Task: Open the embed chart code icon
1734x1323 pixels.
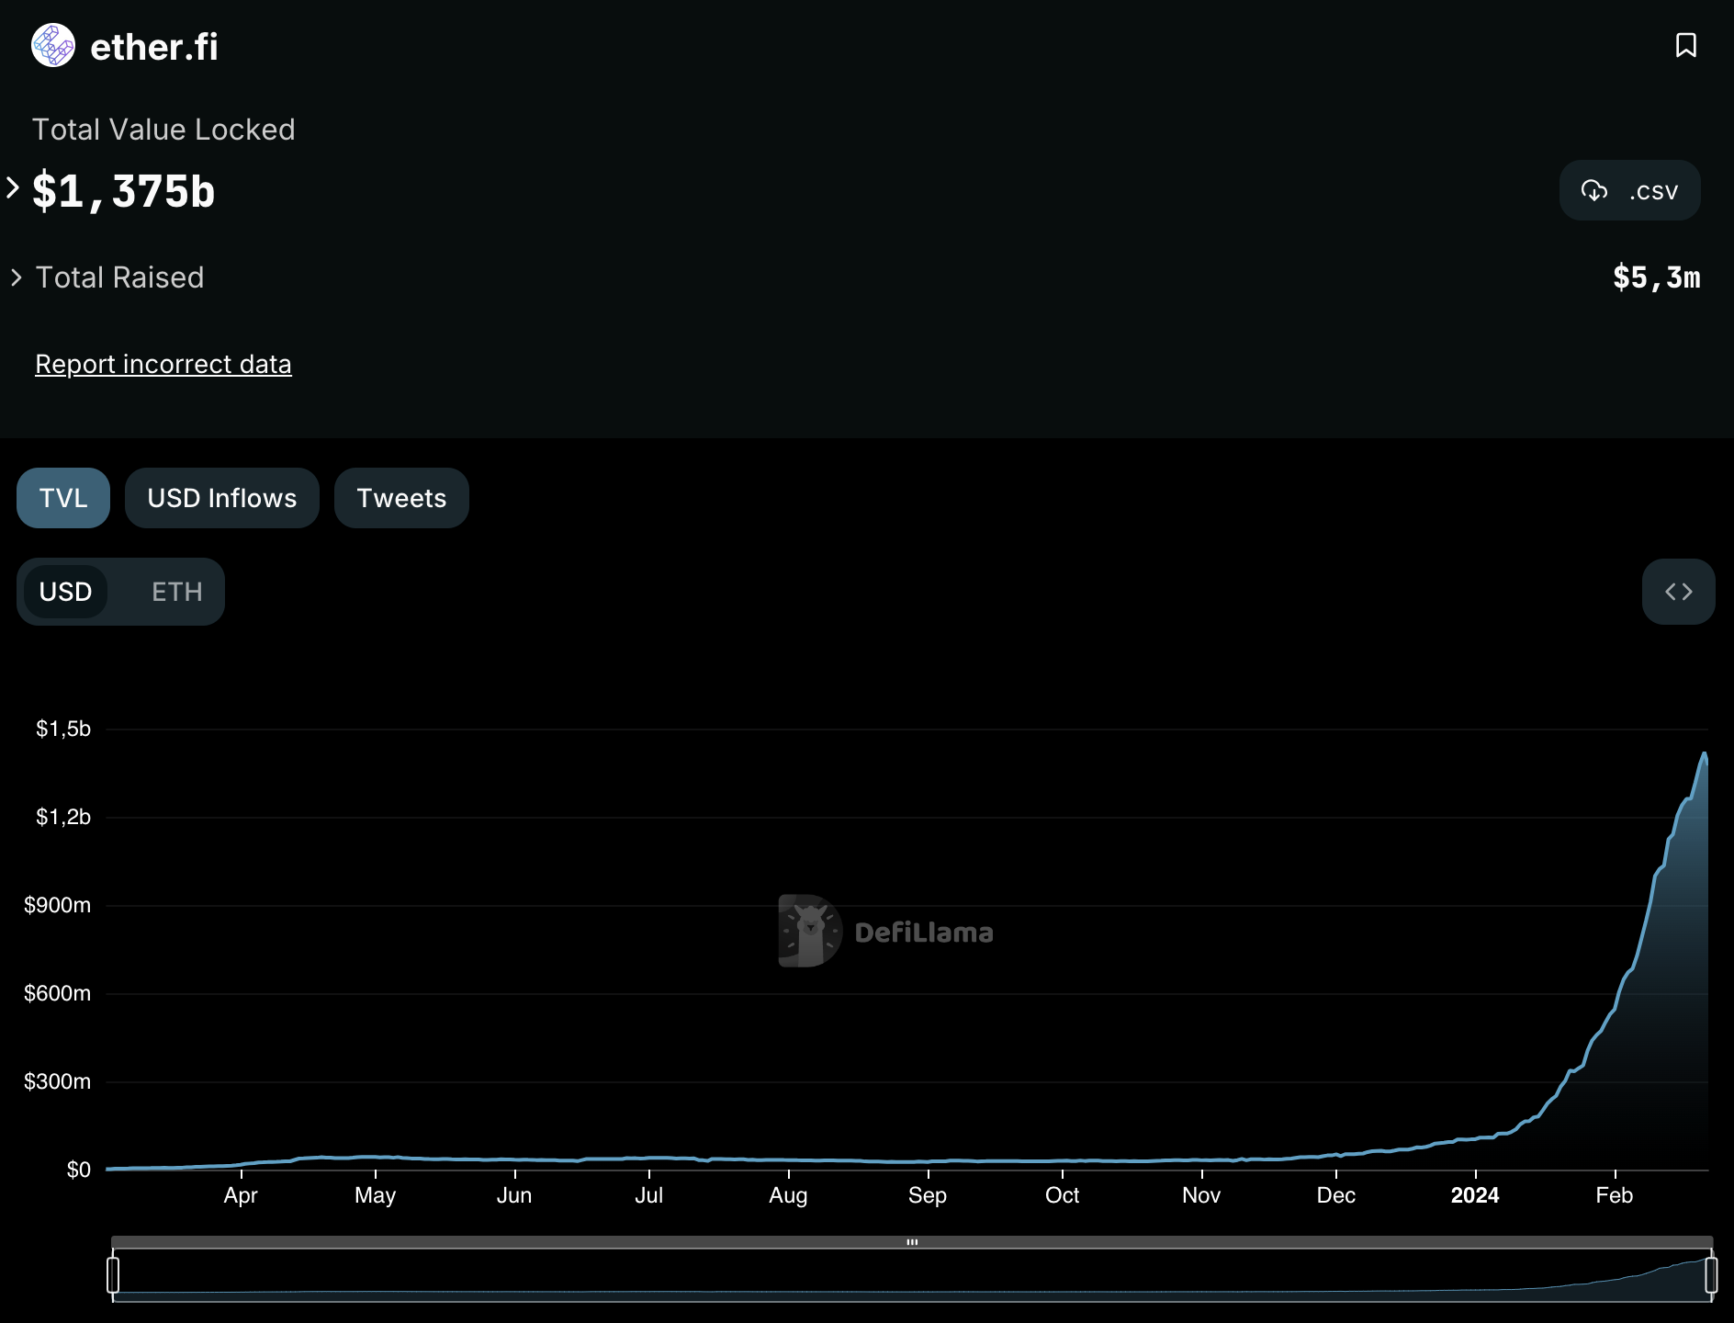Action: coord(1678,592)
